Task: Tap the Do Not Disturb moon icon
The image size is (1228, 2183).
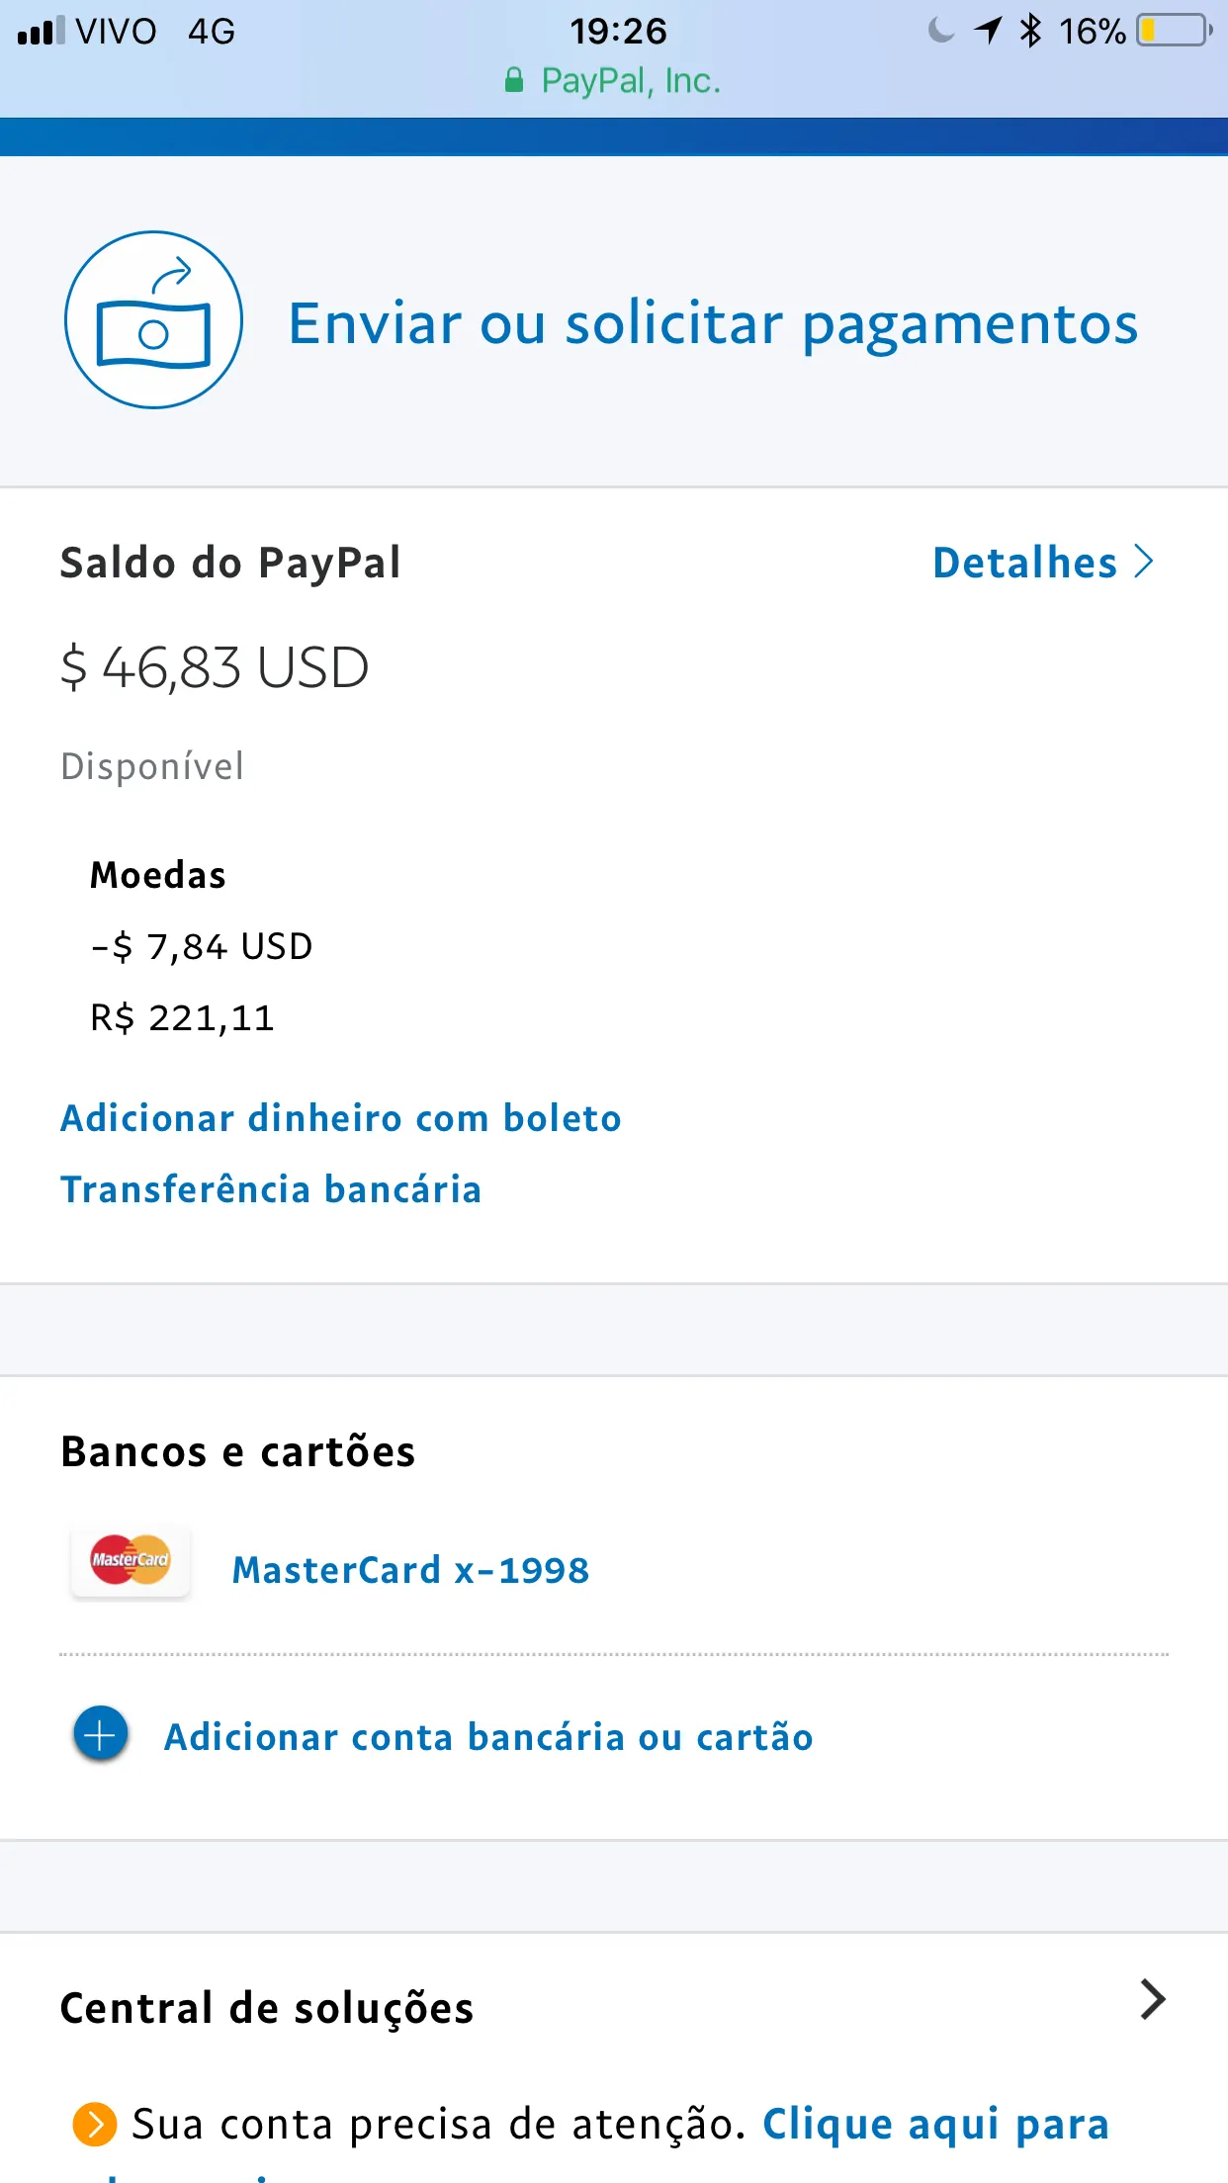Action: pos(940,31)
